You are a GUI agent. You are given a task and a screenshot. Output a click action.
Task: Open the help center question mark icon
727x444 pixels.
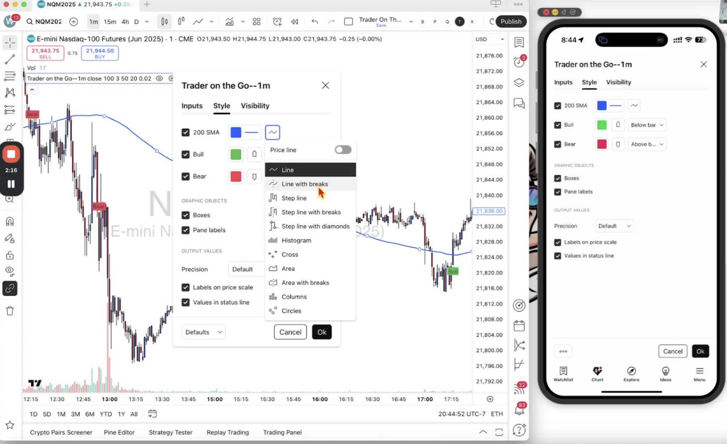click(519, 430)
